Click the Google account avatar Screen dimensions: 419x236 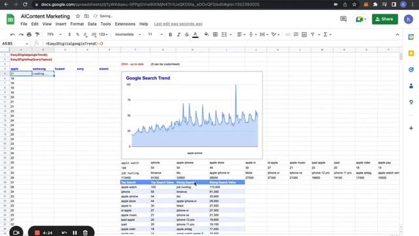click(409, 19)
